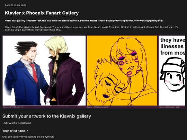This screenshot has width=187, height=140.
Task: Click the 'they have illnesses' meme text
Action: (172, 46)
